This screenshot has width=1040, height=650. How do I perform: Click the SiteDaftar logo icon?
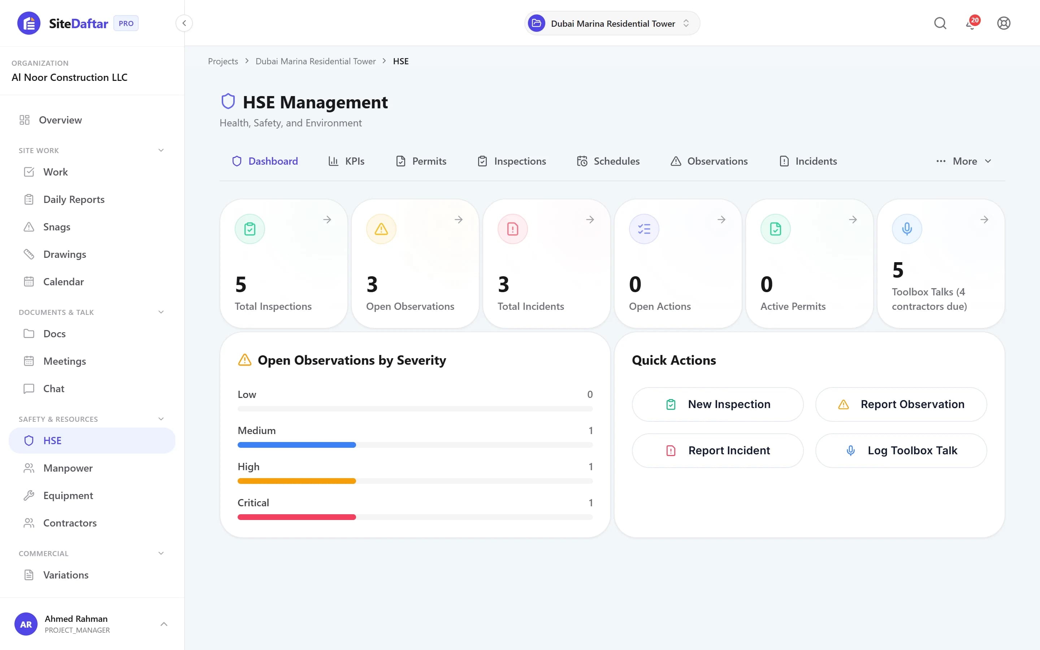pyautogui.click(x=29, y=23)
